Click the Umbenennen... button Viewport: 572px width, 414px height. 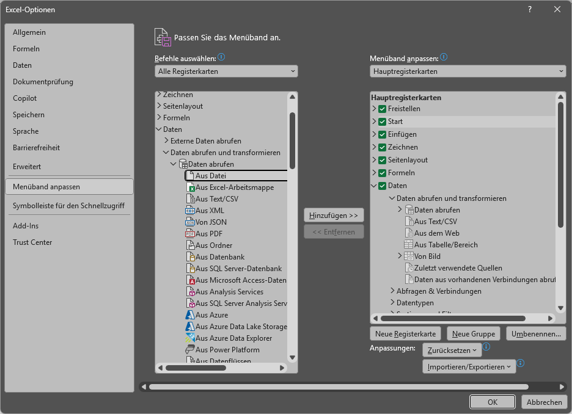click(x=536, y=334)
